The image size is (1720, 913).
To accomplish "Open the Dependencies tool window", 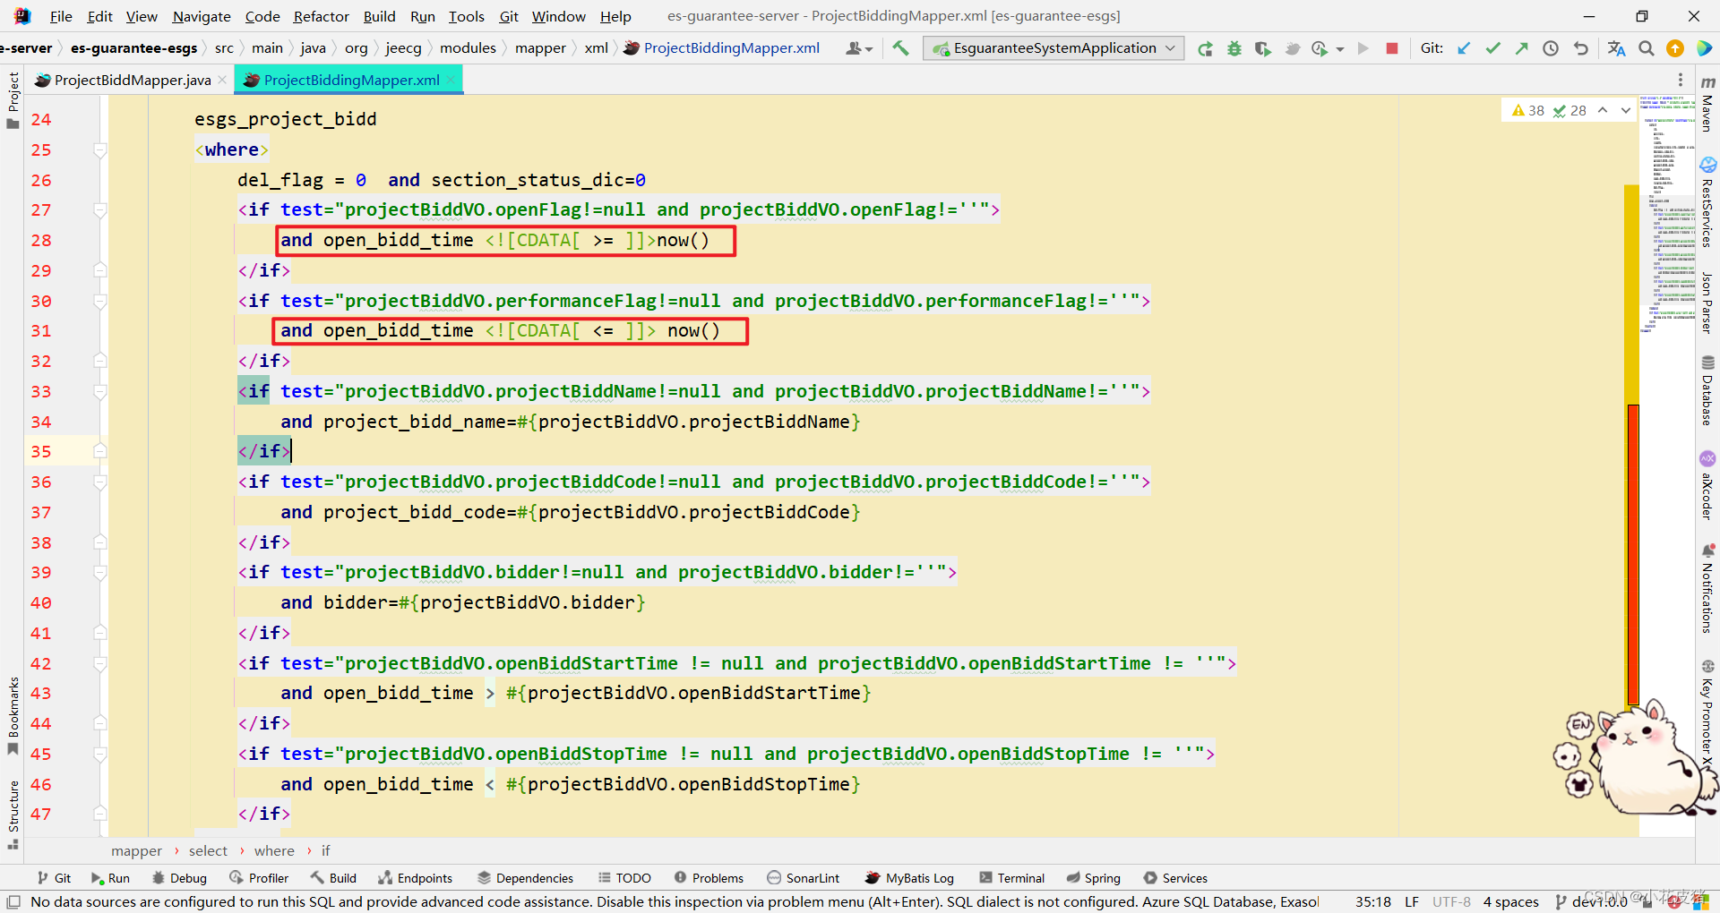I will point(526,878).
